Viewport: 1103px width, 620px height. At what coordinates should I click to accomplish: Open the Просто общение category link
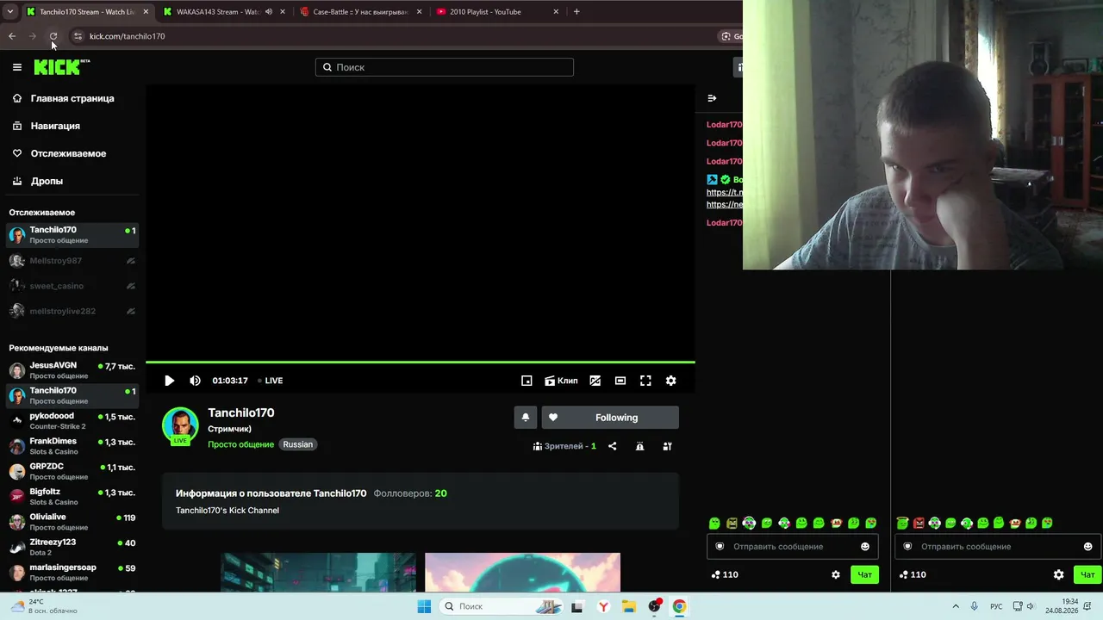(240, 444)
